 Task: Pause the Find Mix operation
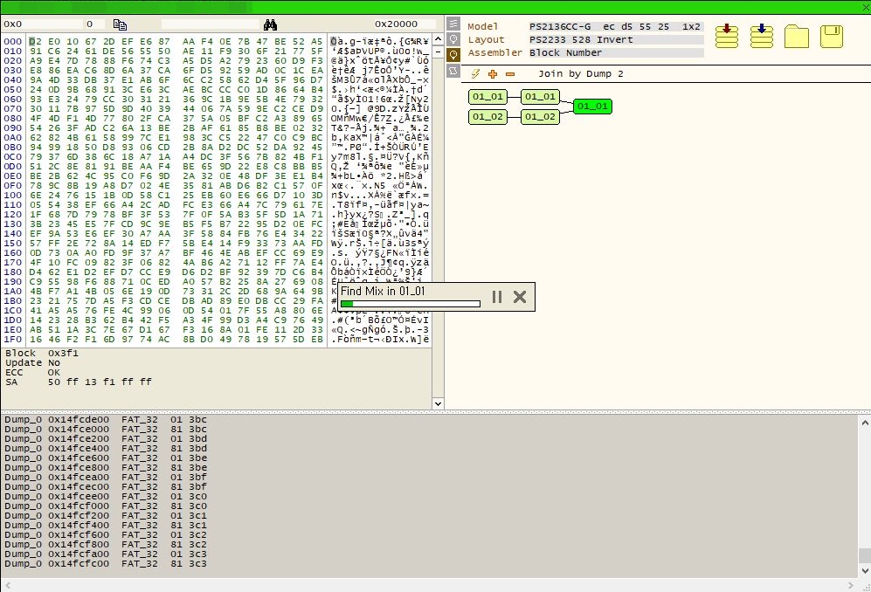click(497, 297)
